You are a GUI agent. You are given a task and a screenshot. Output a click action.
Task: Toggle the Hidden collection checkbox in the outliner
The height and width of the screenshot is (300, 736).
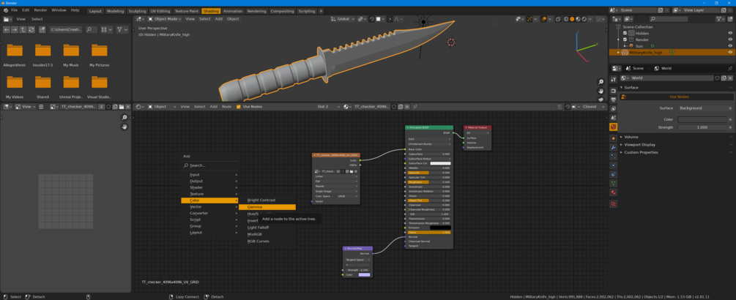point(625,33)
